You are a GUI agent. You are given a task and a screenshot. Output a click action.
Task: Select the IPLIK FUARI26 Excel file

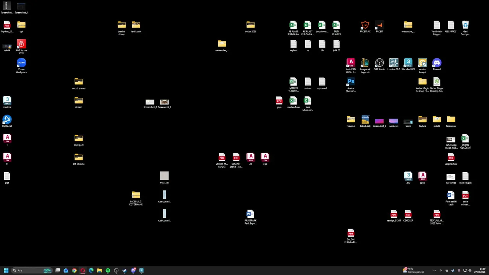coord(336,28)
